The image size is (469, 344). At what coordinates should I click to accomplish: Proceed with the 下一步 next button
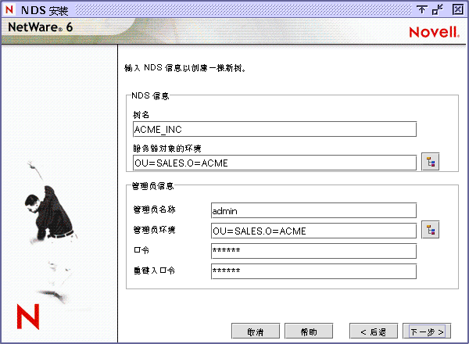[427, 331]
